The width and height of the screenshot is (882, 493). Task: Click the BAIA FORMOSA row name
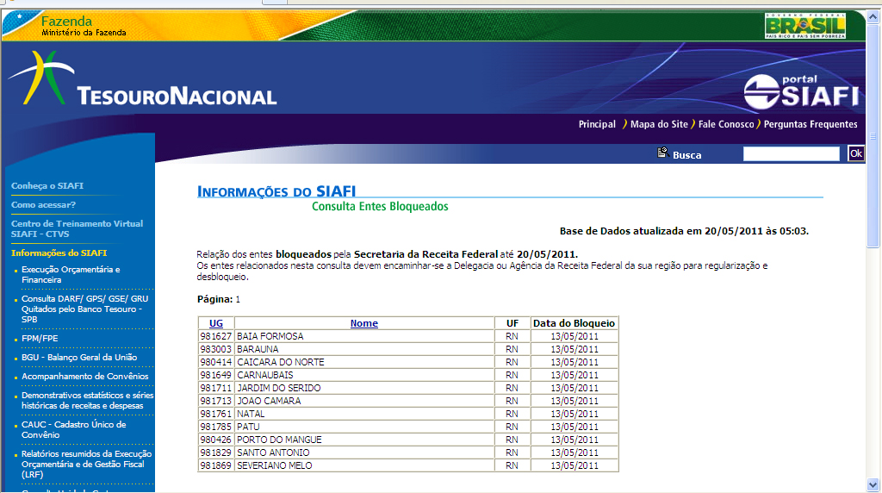[x=270, y=336]
